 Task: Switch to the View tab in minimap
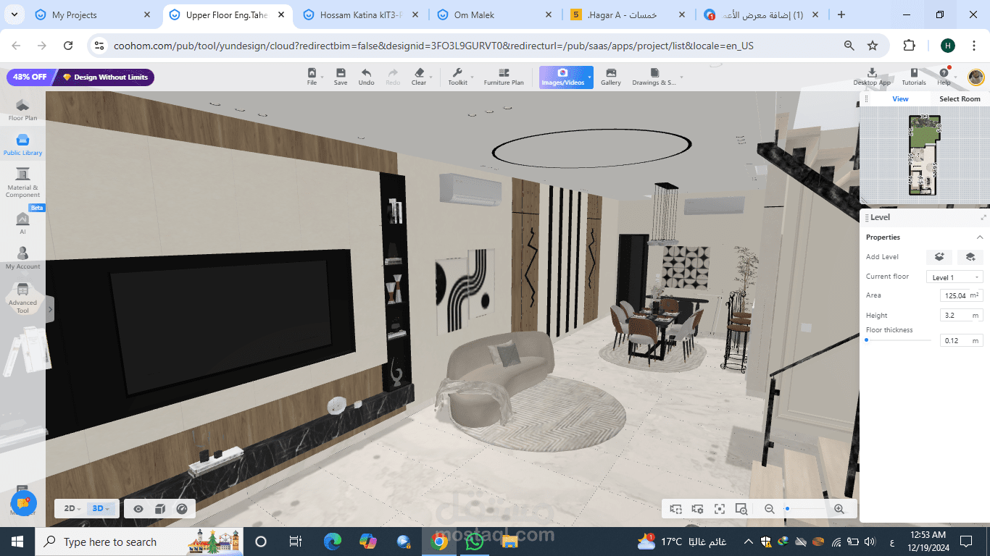900,99
